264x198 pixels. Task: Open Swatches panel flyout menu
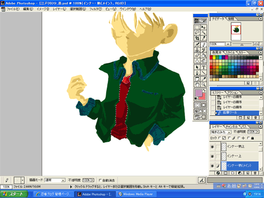[260, 53]
